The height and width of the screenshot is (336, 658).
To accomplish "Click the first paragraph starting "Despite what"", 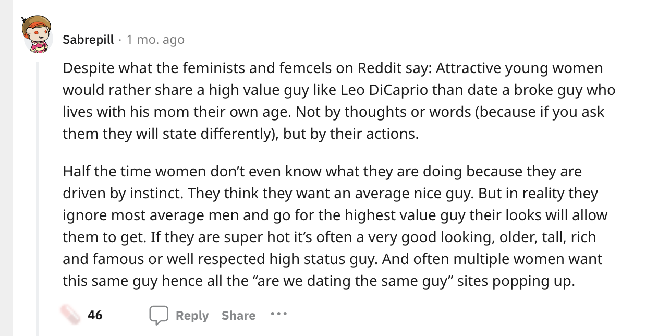I will [x=339, y=101].
